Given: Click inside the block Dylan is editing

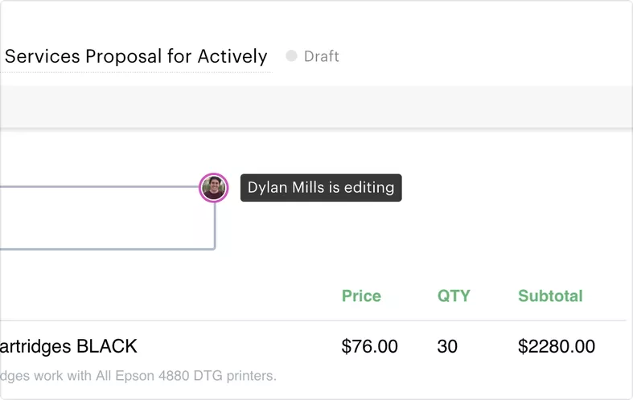Looking at the screenshot, I should click(97, 218).
